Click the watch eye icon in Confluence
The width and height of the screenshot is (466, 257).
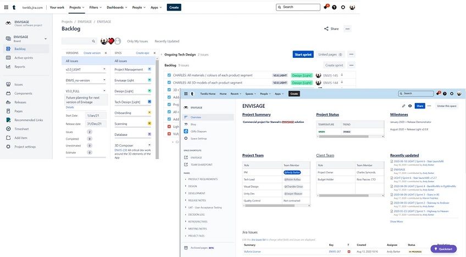pyautogui.click(x=410, y=106)
